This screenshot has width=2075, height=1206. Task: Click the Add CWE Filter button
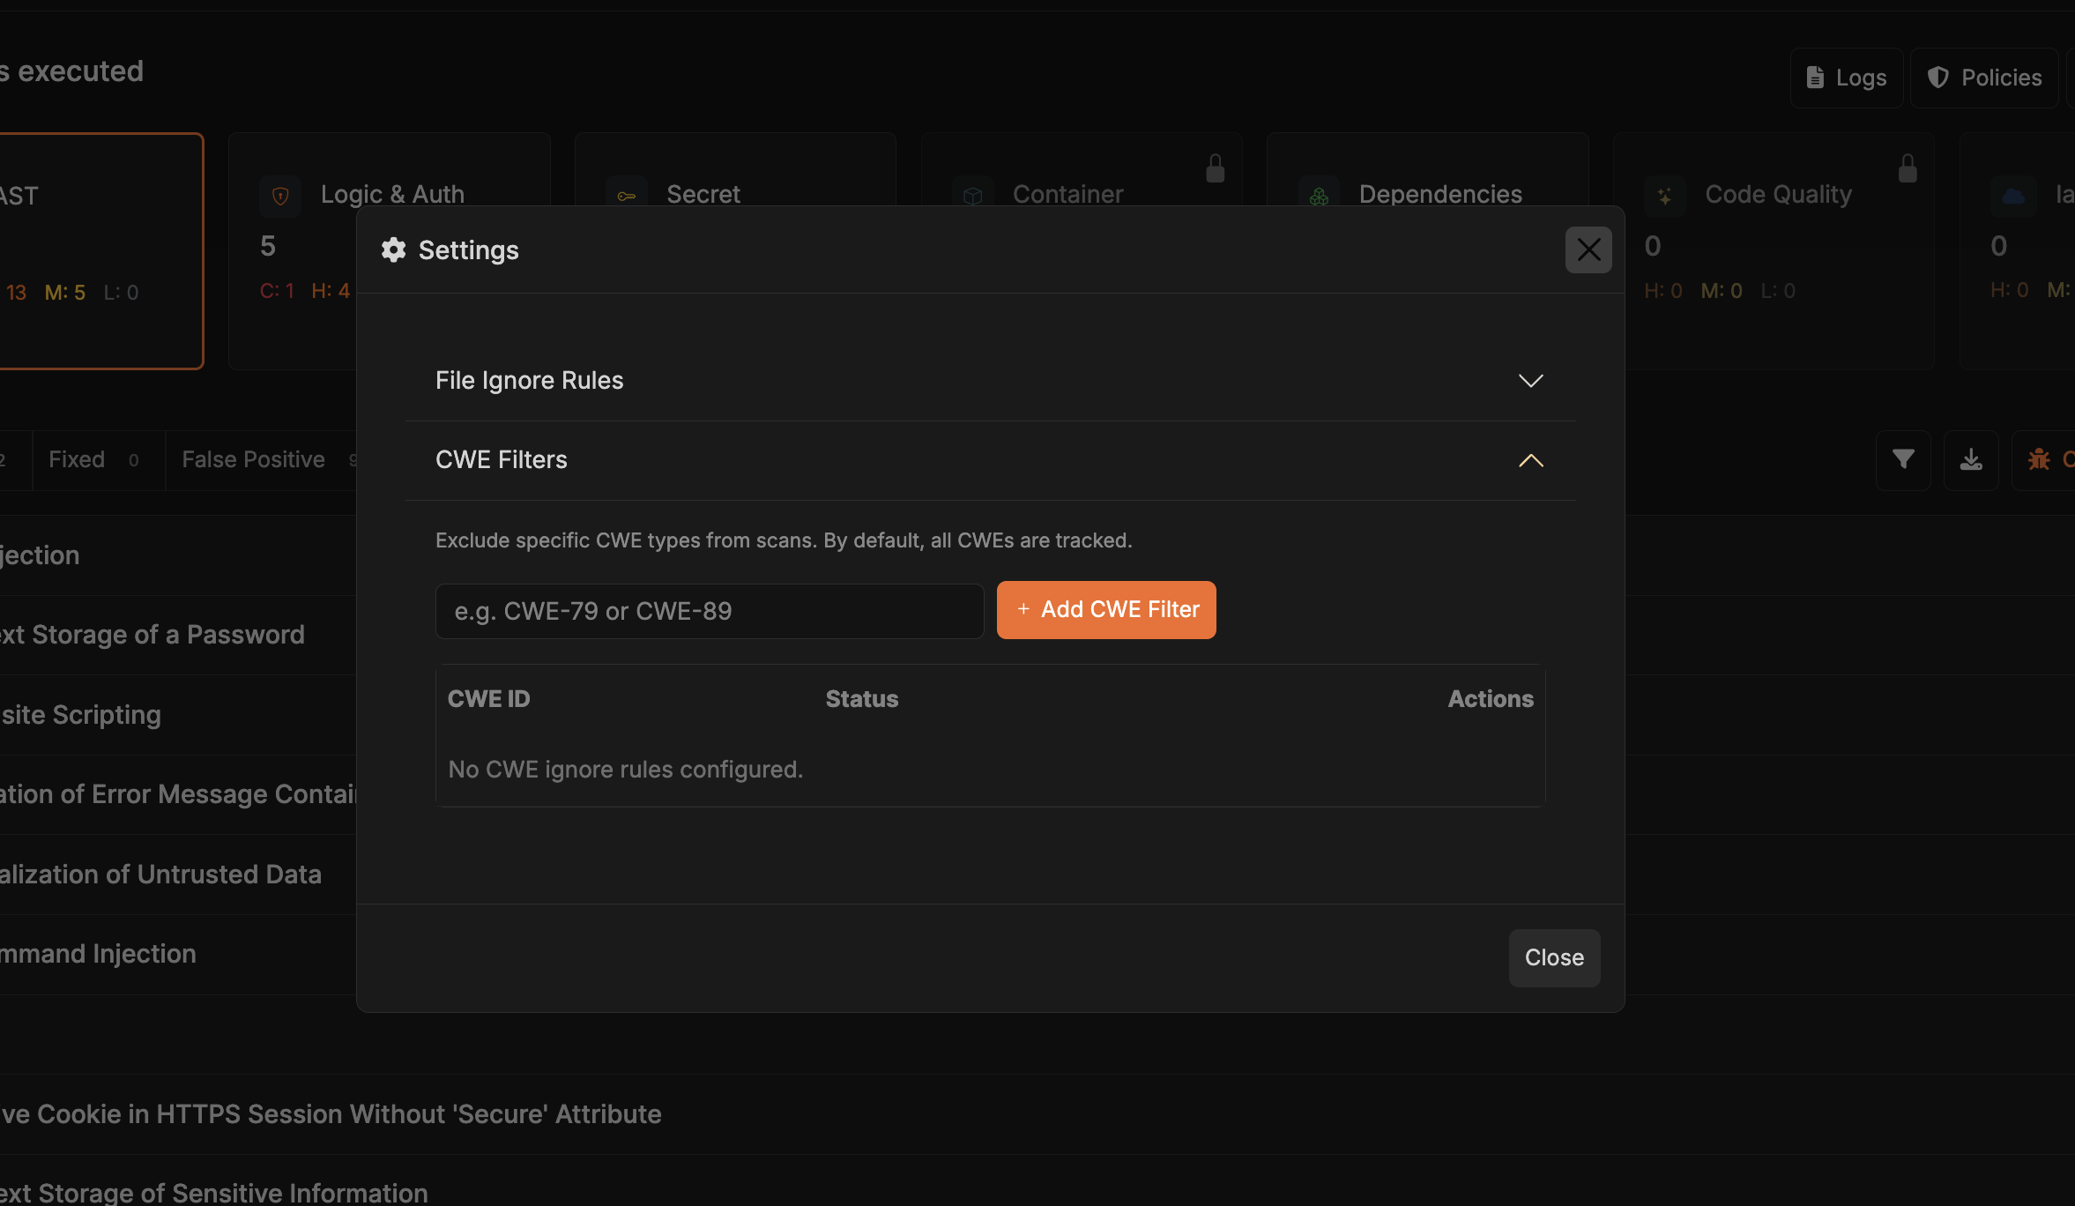click(1105, 609)
